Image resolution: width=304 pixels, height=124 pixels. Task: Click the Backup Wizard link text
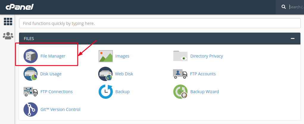[x=205, y=92]
